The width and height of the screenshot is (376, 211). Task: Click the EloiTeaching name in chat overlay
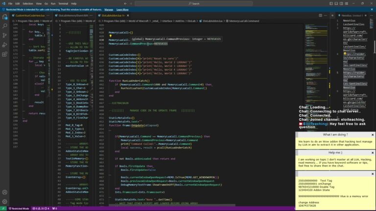click(x=315, y=124)
